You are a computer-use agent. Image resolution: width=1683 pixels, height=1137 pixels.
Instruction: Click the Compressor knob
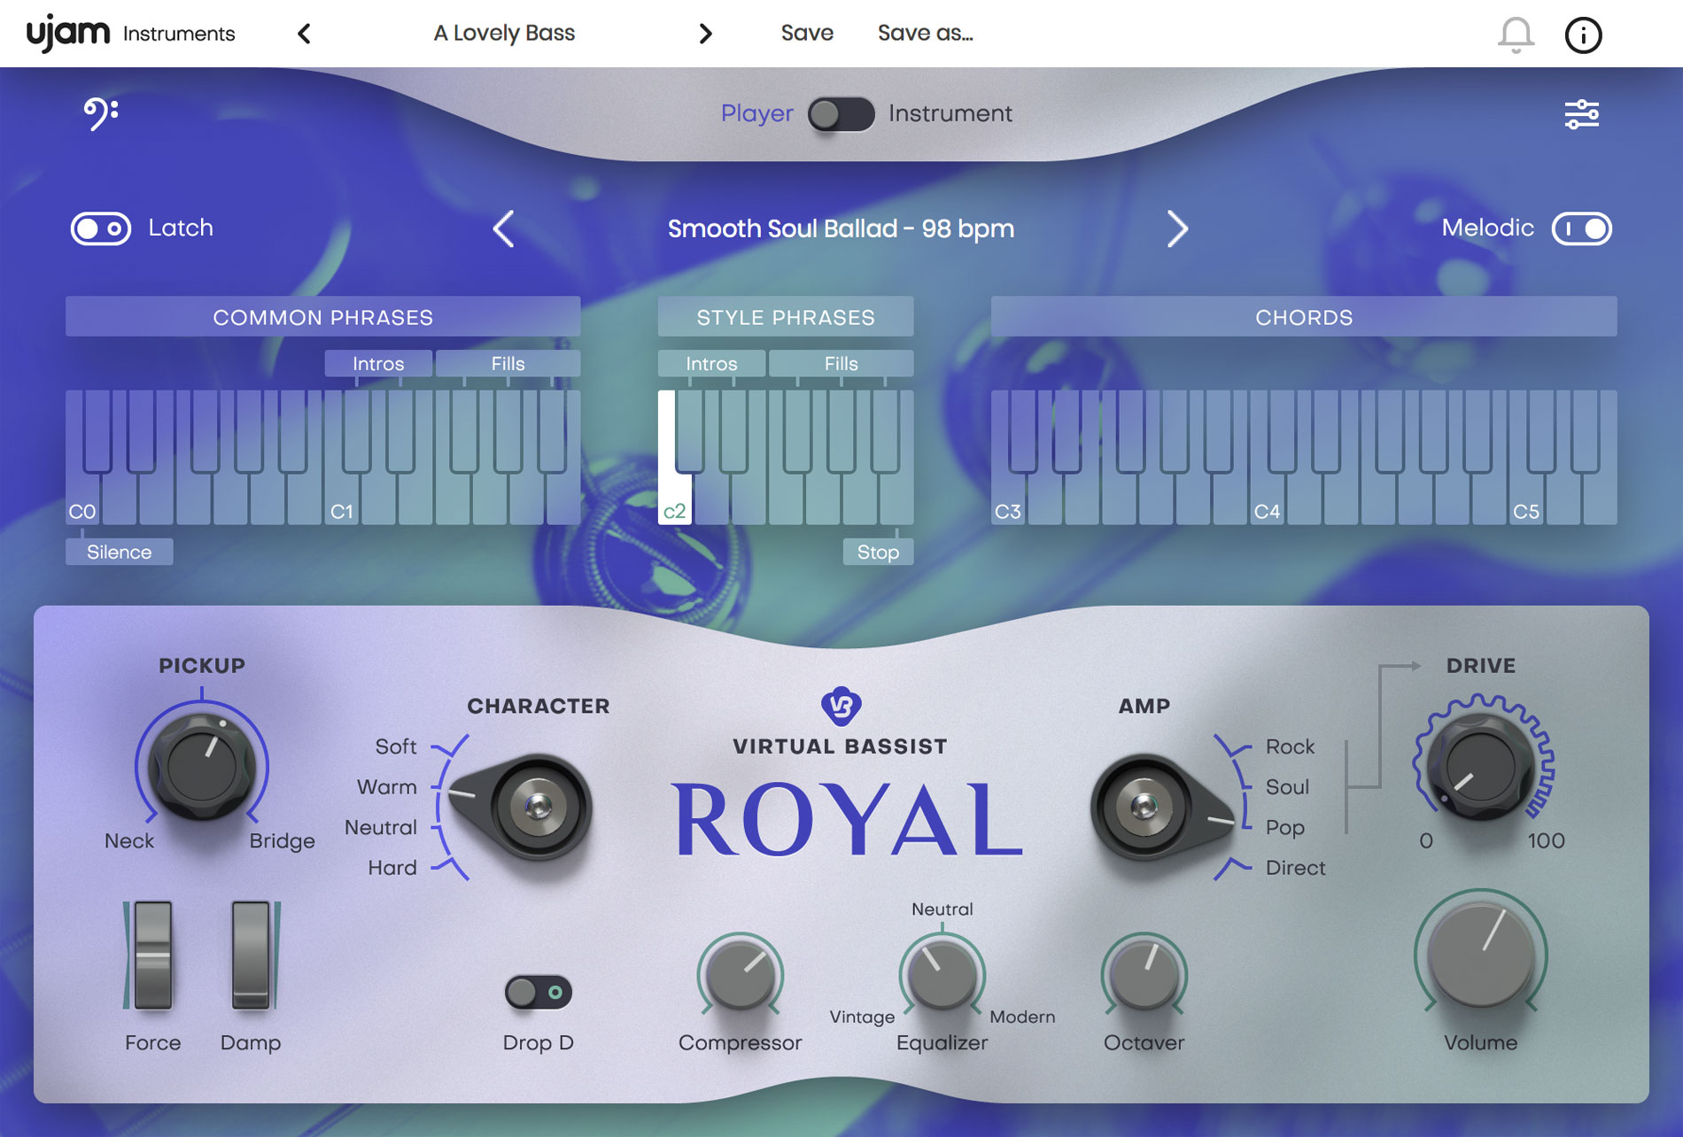pyautogui.click(x=740, y=975)
